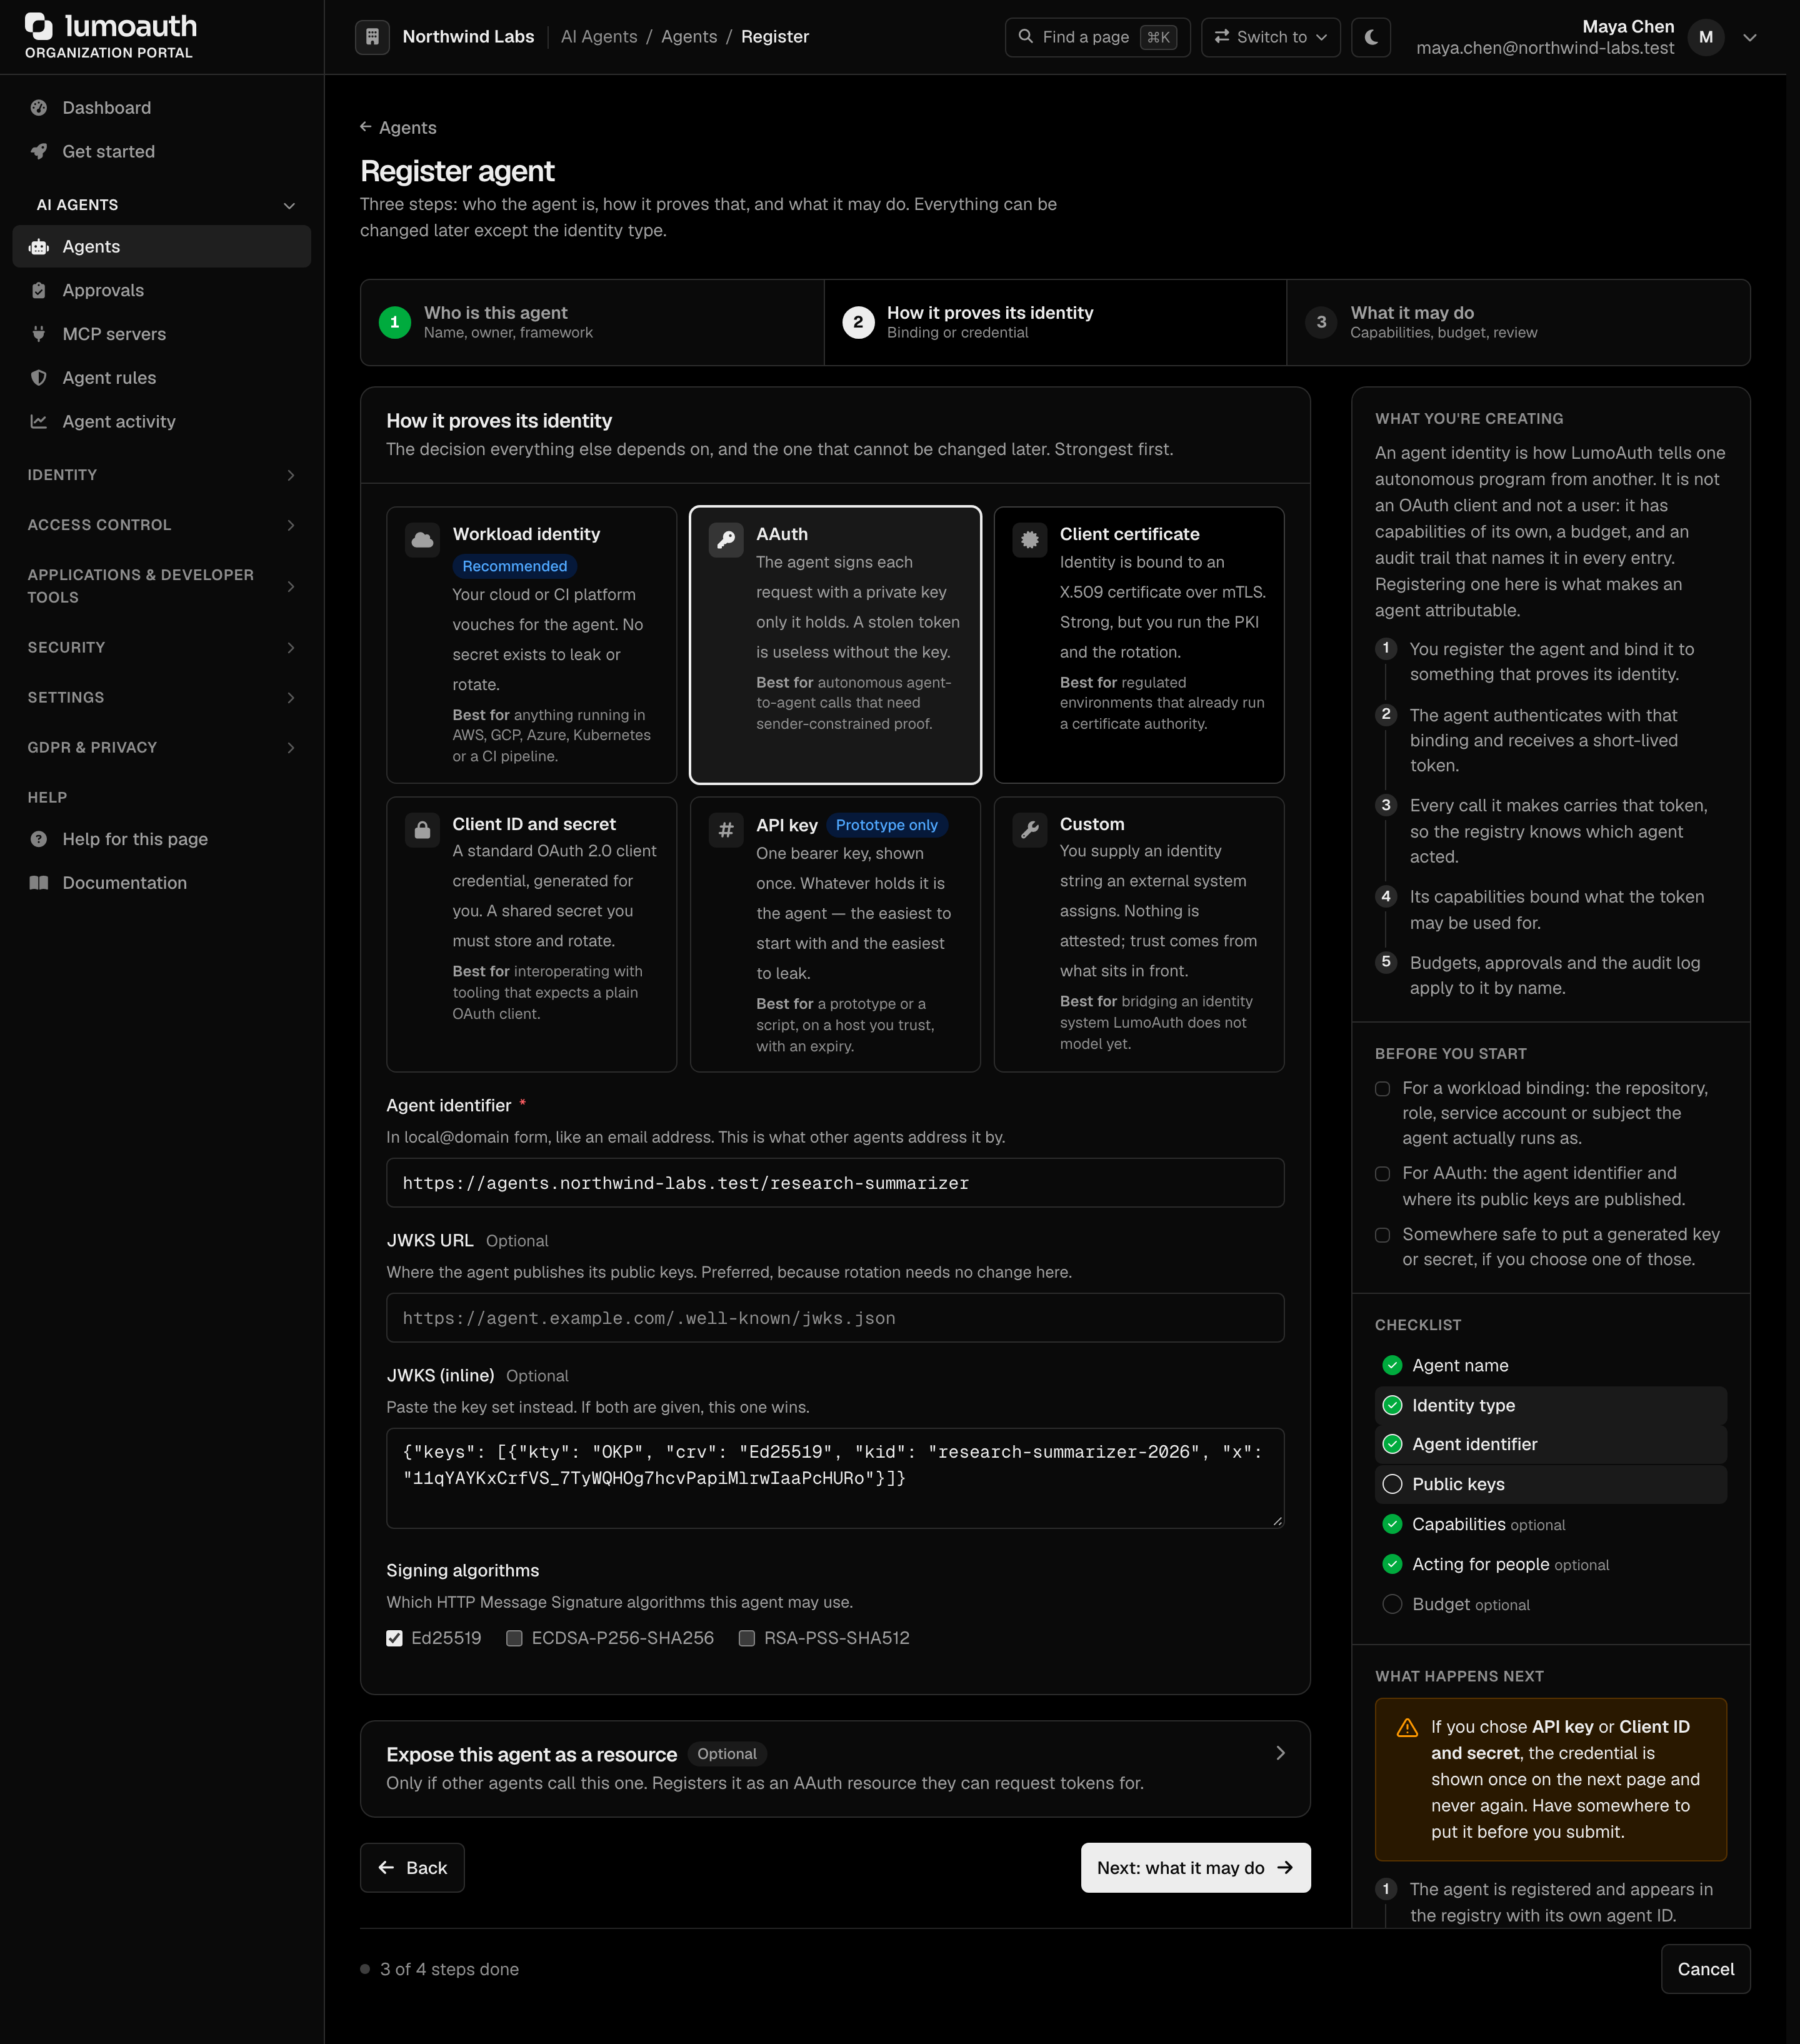Image resolution: width=1800 pixels, height=2044 pixels.
Task: Expand the GDPR & PRIVACY section
Action: [x=161, y=748]
